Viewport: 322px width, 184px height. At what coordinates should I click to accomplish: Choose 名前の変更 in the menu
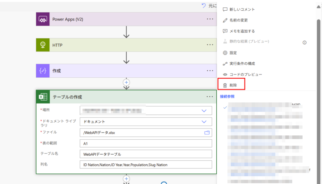(238, 20)
